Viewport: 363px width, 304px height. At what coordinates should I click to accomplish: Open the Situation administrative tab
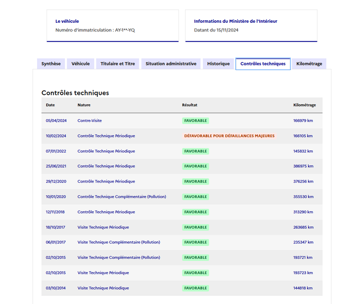pos(171,64)
